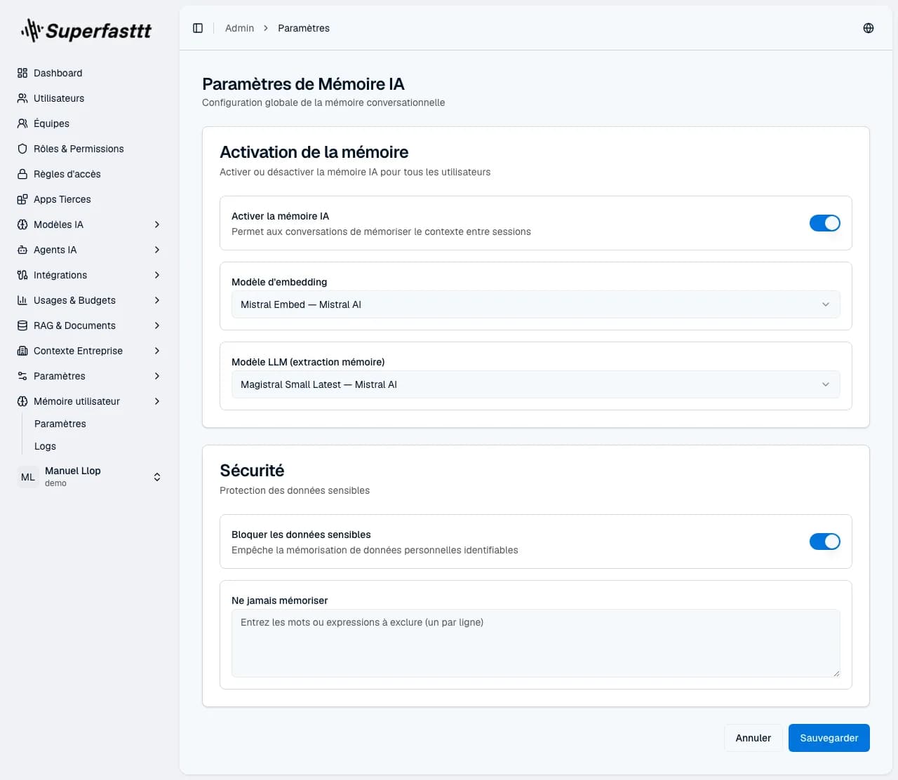Toggle Activer la mémoire IA switch
Image resolution: width=898 pixels, height=780 pixels.
pos(825,223)
